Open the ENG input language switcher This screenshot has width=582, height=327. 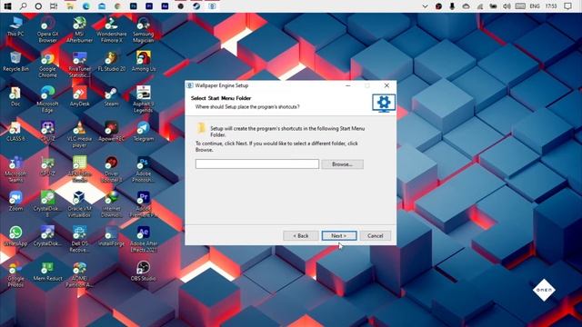click(535, 6)
